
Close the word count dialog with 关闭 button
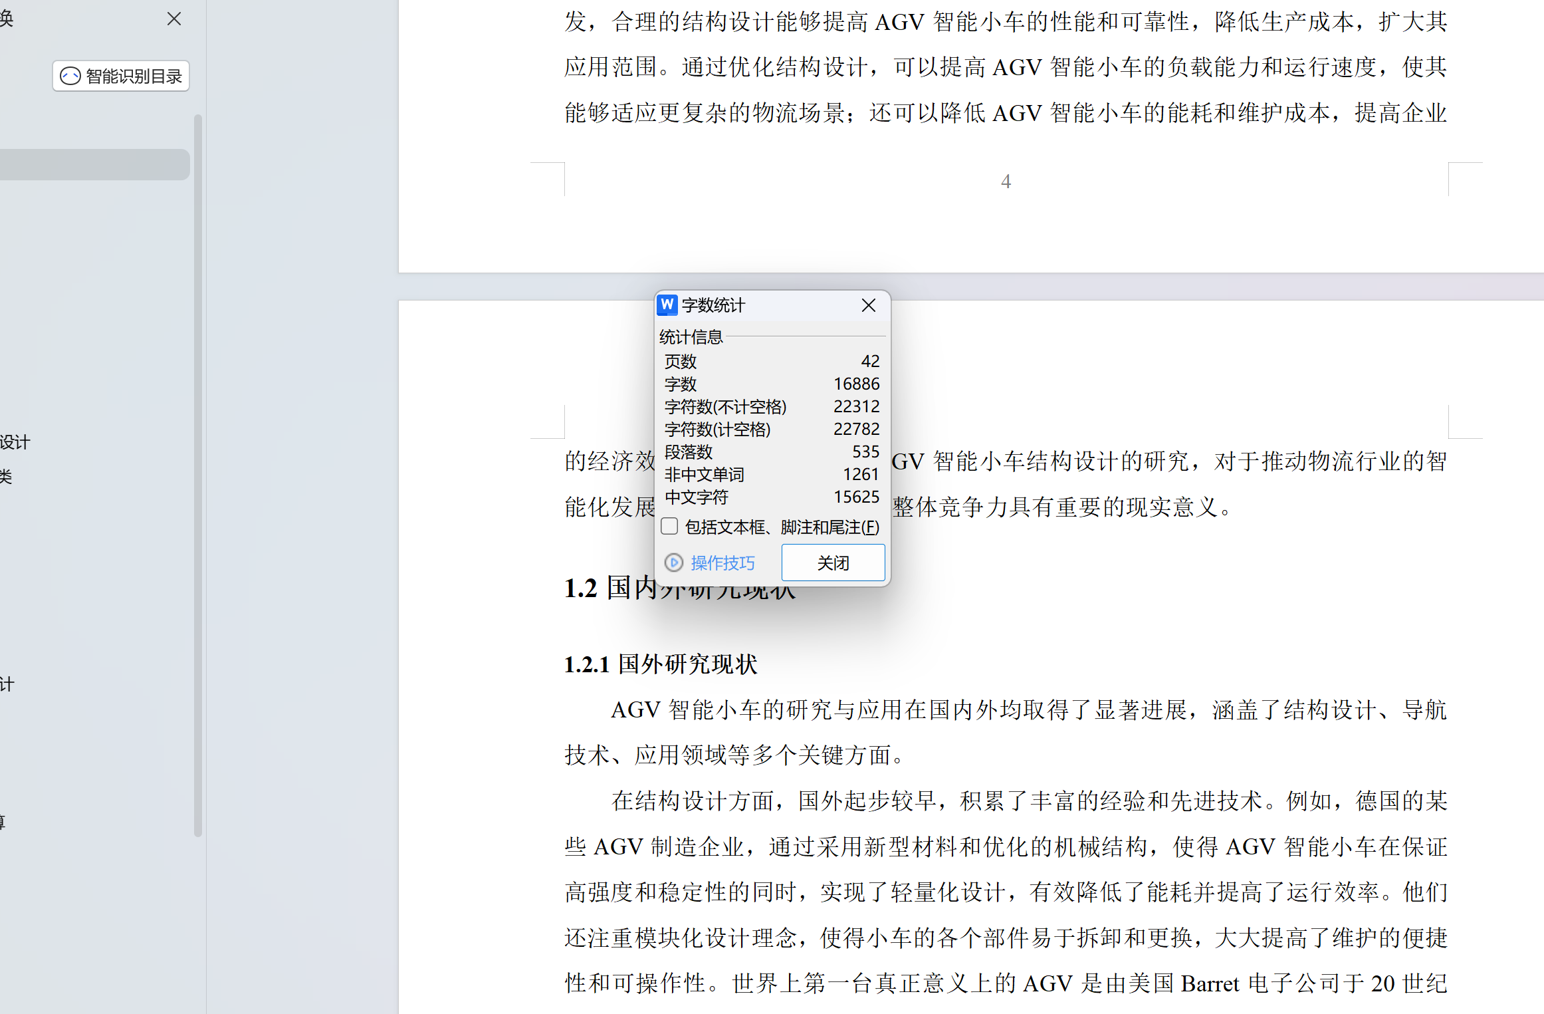pos(833,563)
